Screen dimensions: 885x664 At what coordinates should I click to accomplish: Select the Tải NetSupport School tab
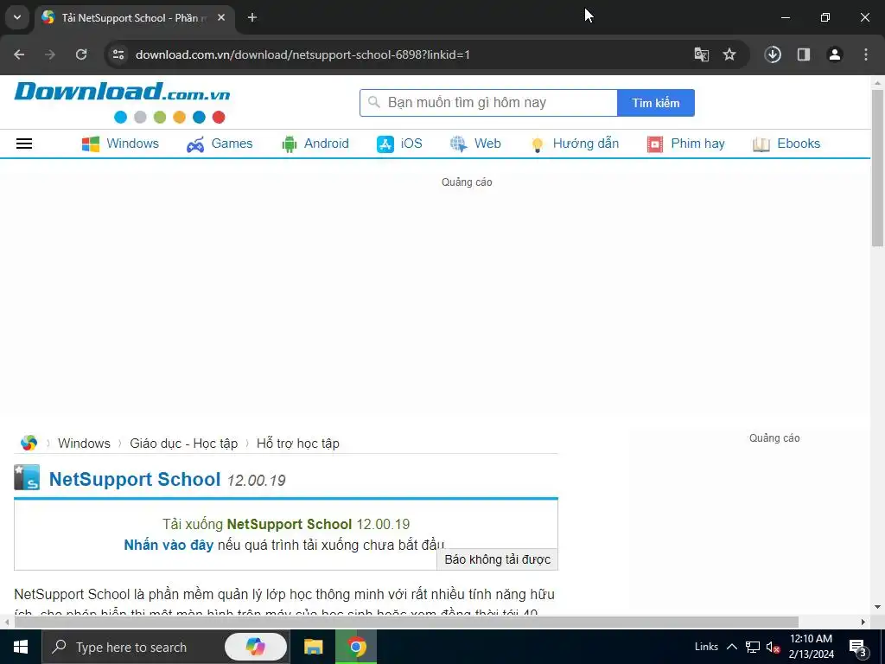click(x=134, y=17)
